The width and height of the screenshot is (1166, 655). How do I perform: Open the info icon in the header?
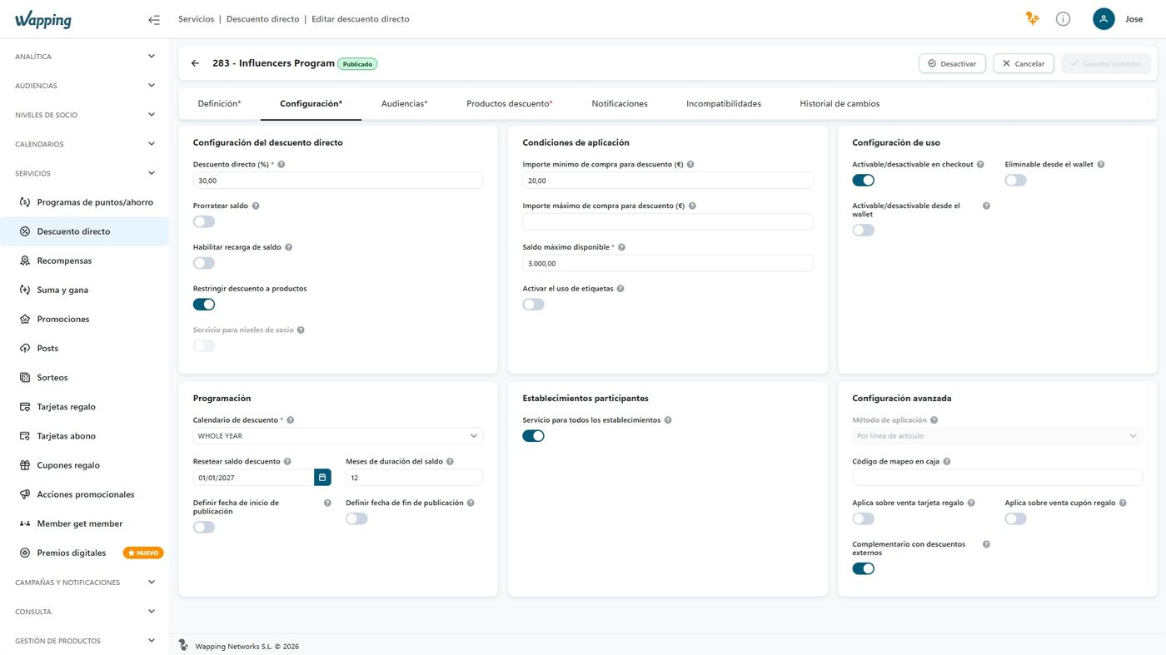[1063, 19]
